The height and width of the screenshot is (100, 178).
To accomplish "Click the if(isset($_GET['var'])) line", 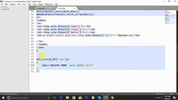I will click(53, 59).
